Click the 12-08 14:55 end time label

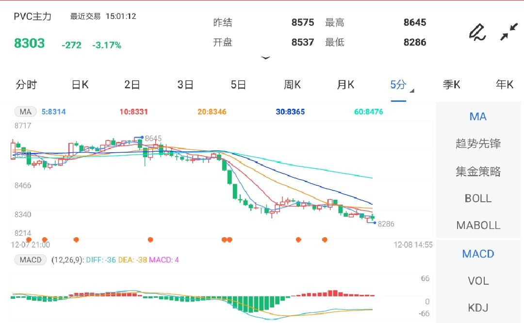coord(413,245)
